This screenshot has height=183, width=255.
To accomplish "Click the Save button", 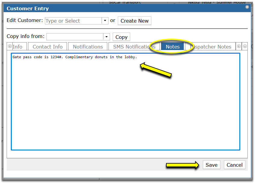I will [211, 165].
